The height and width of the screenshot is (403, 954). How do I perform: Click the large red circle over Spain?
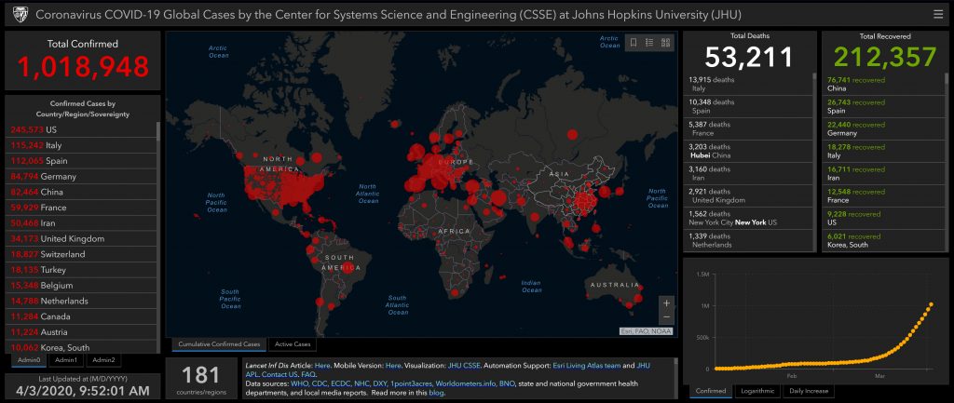tap(415, 183)
